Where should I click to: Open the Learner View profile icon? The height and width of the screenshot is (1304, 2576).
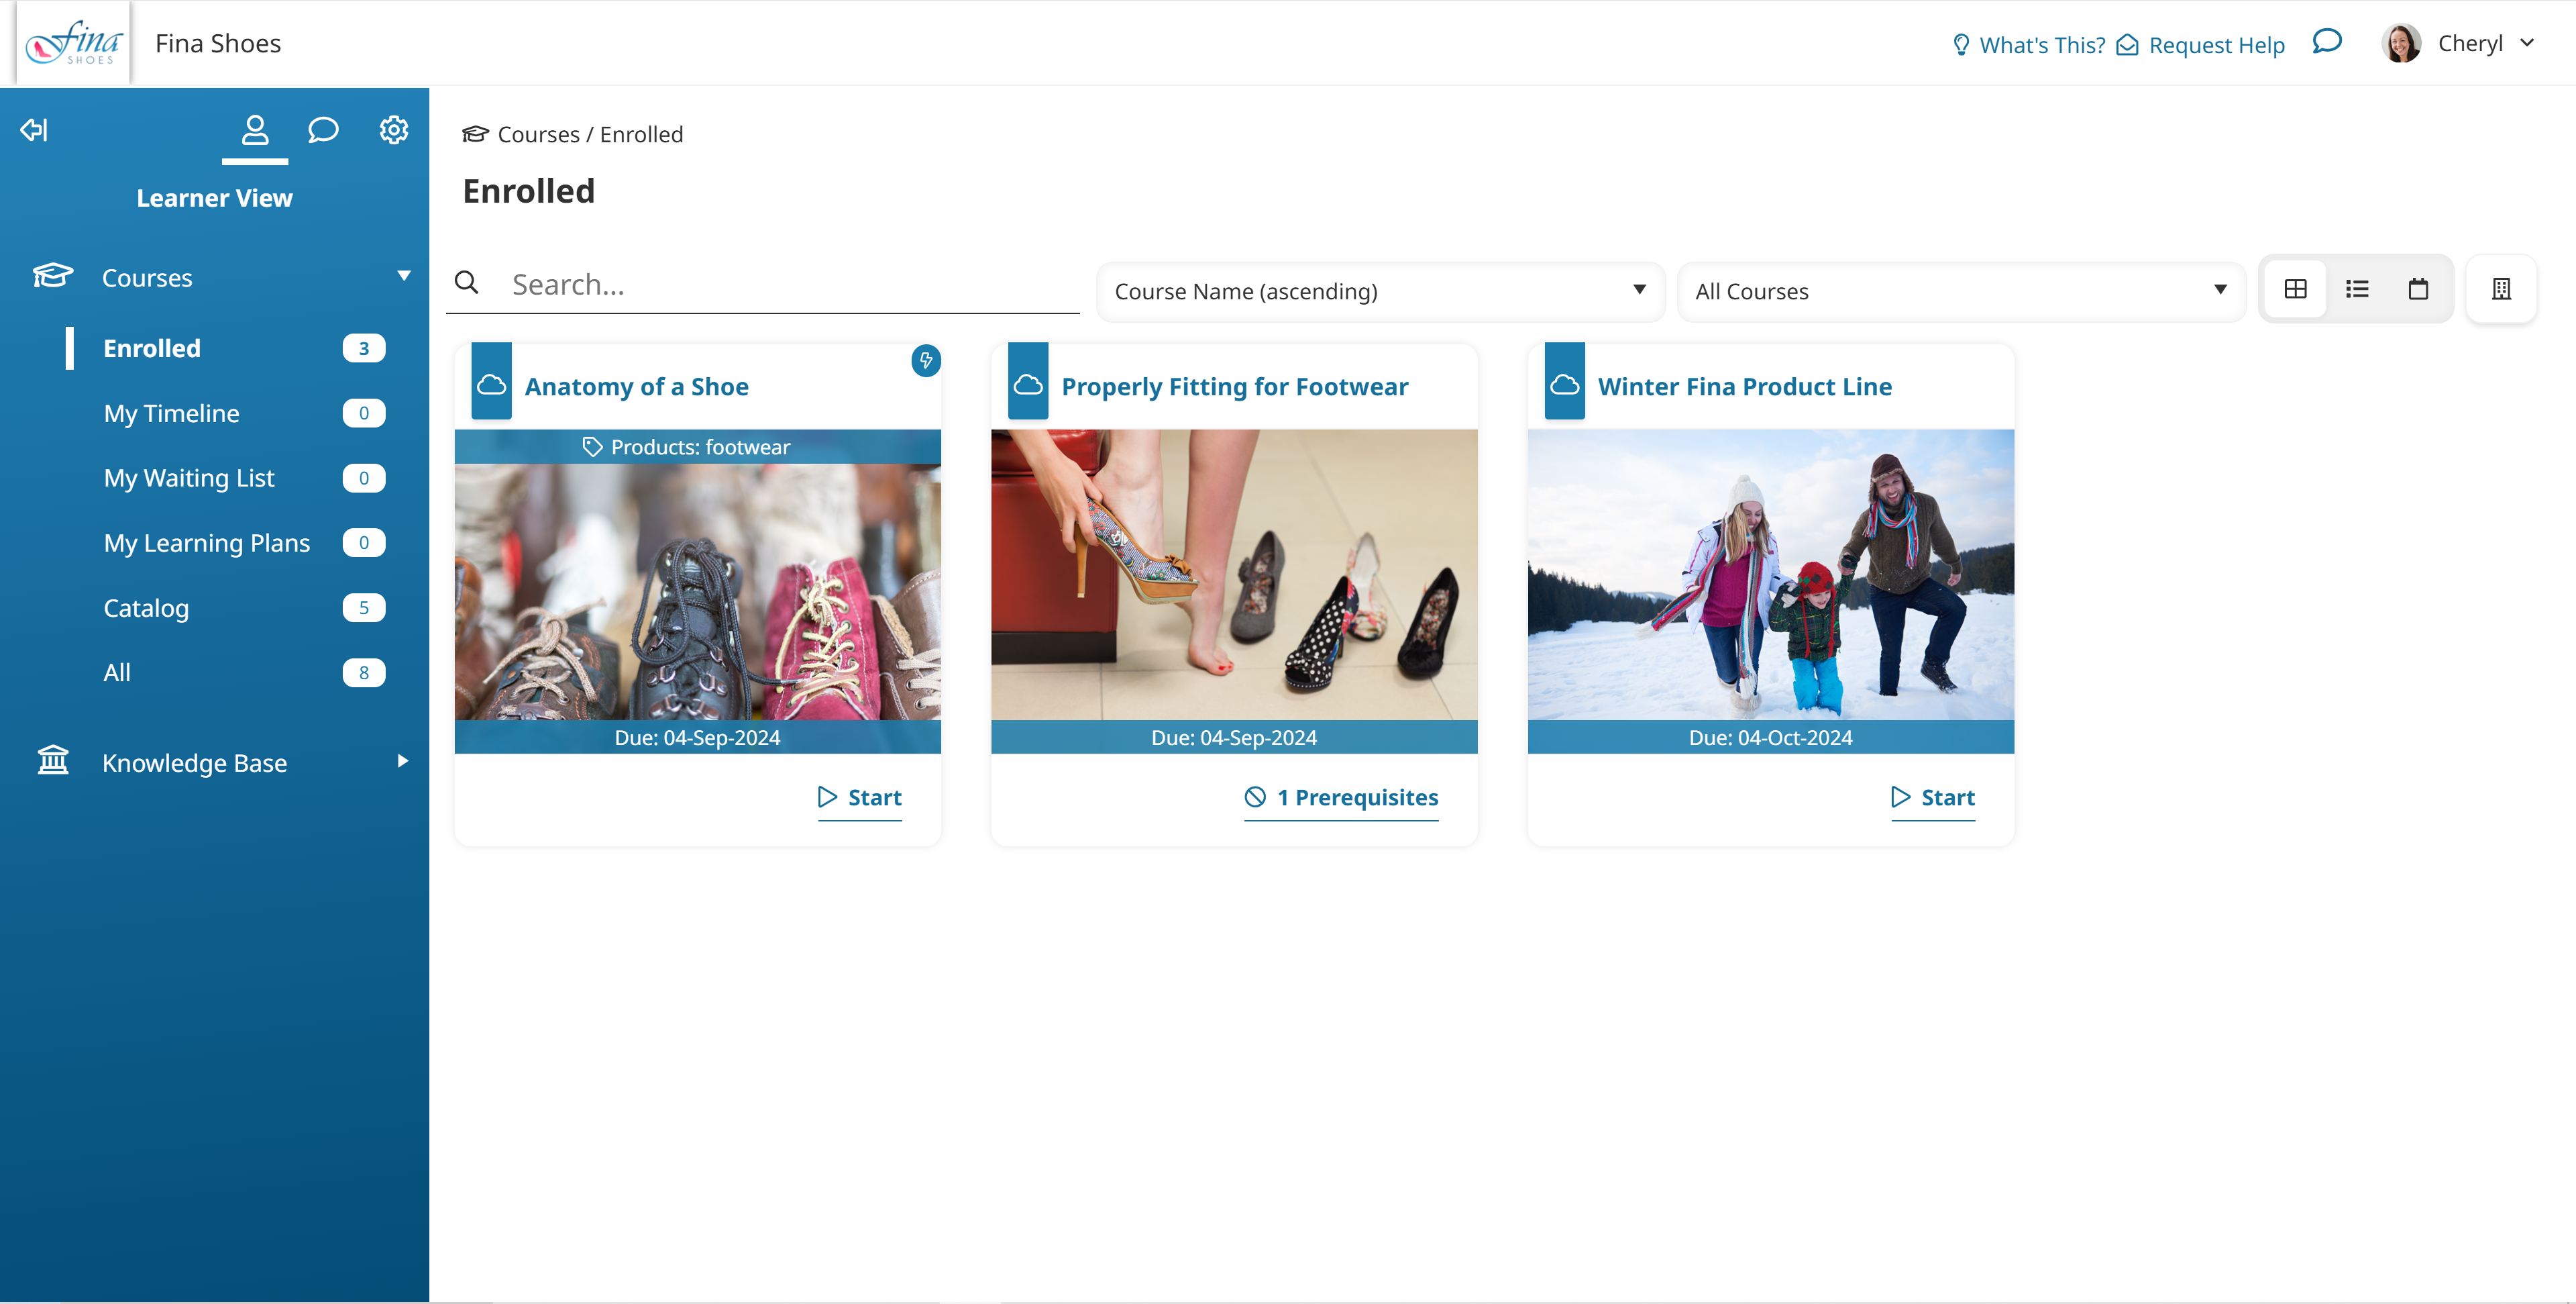pos(254,129)
